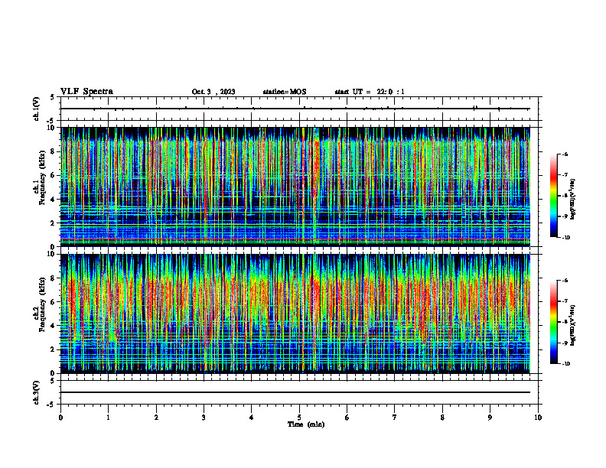Click the "ch.3(V)" axis label

[37, 392]
